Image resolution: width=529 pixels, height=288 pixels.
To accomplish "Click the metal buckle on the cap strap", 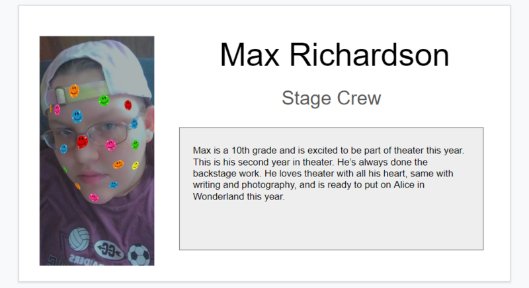I will pos(60,96).
